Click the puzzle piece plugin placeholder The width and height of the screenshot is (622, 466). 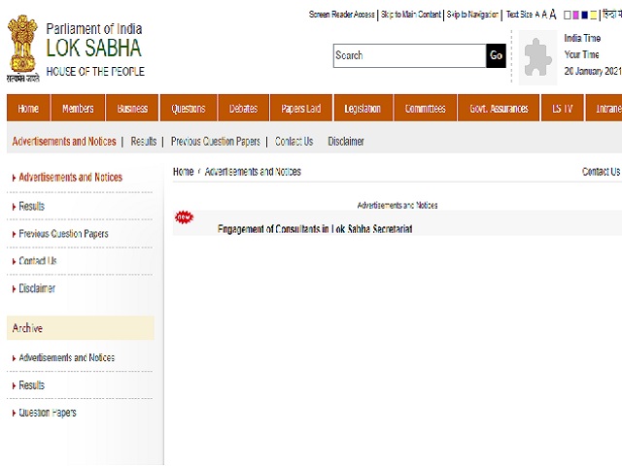click(x=537, y=57)
